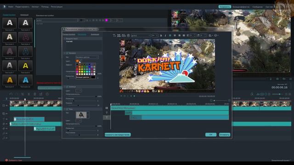Select the highlighted text track icon in dialog

pyautogui.click(x=107, y=117)
